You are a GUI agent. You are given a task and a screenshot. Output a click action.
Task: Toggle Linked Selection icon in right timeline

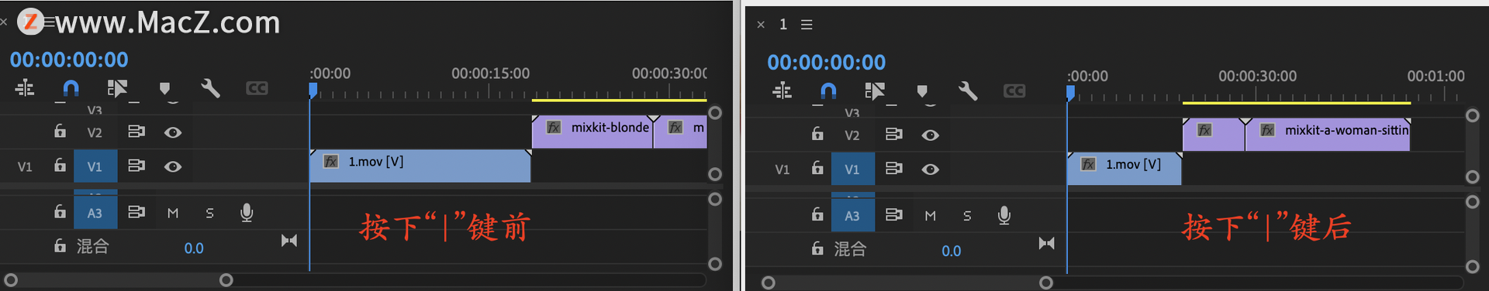pos(875,91)
